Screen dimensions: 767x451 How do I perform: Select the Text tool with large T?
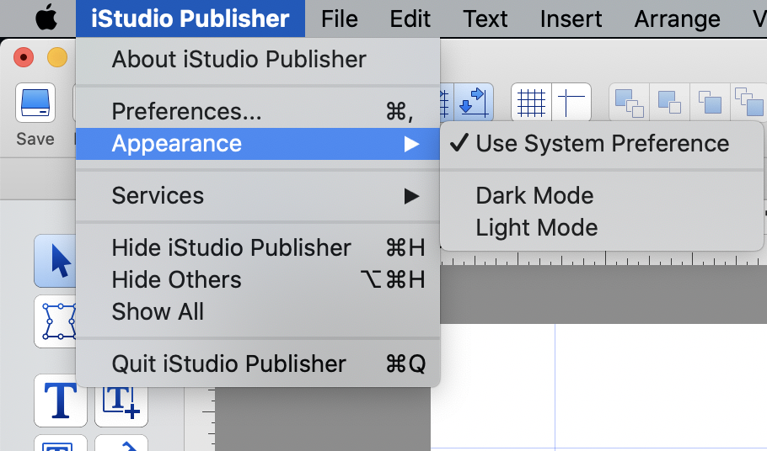(61, 401)
